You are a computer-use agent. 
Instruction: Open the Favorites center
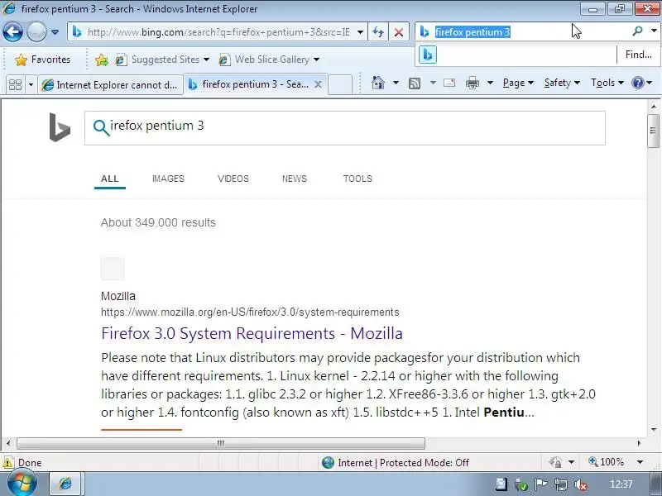point(42,60)
